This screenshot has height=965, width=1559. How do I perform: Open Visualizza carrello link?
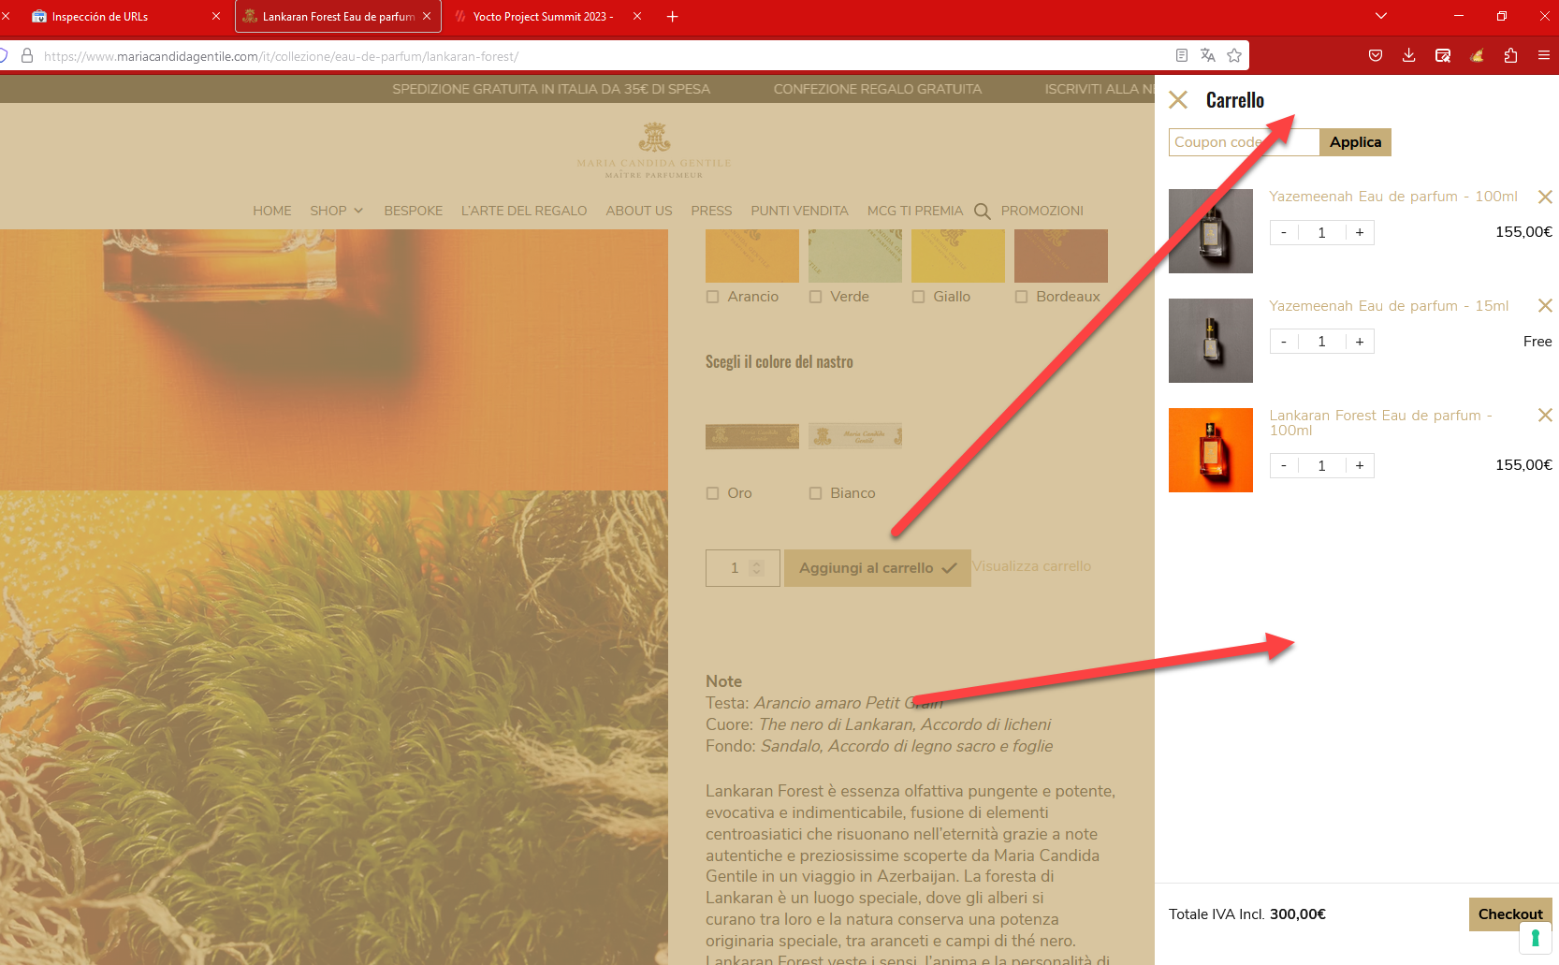(x=1031, y=566)
